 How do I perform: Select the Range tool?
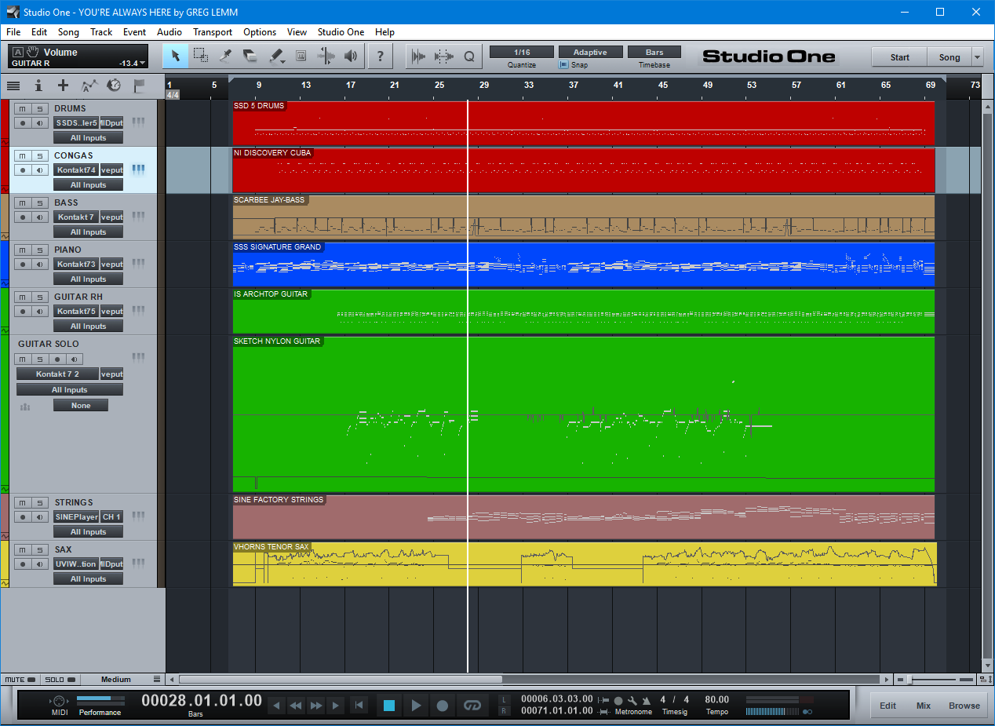coord(201,56)
